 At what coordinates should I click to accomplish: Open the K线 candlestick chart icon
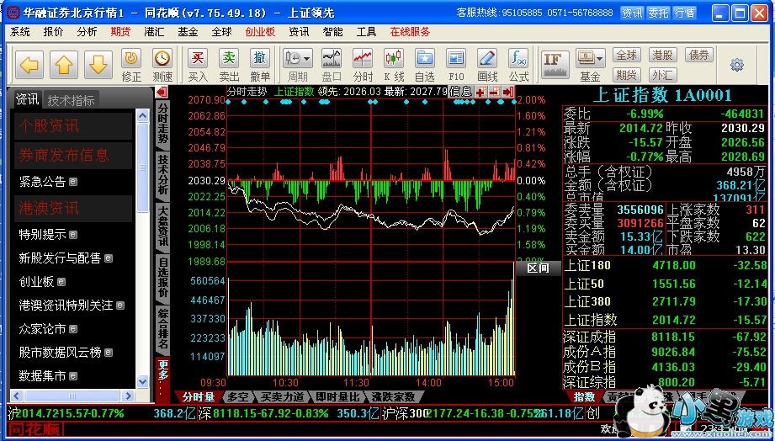point(394,66)
